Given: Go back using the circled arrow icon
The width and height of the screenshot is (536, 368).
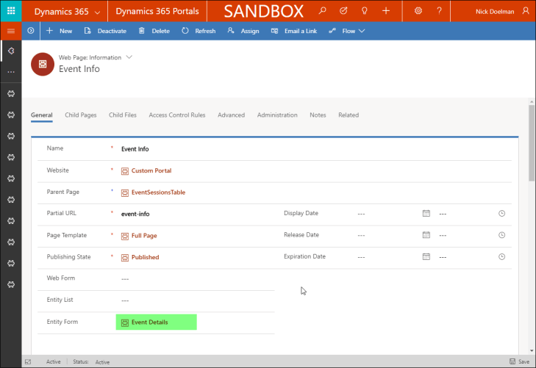Looking at the screenshot, I should (x=31, y=31).
